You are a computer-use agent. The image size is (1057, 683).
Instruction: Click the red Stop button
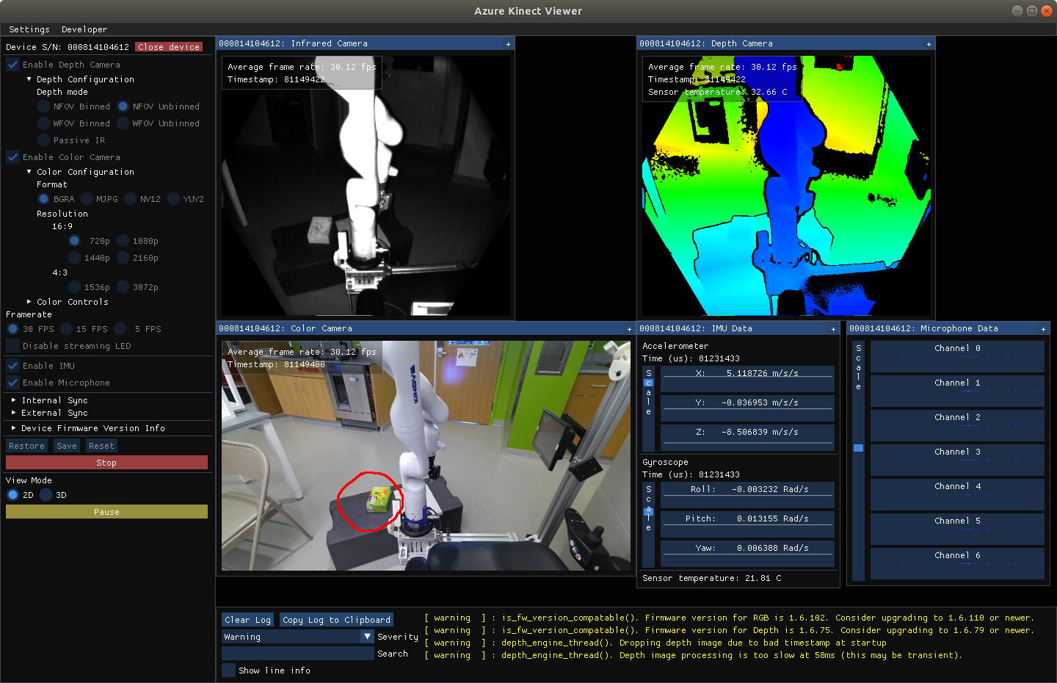click(x=106, y=463)
